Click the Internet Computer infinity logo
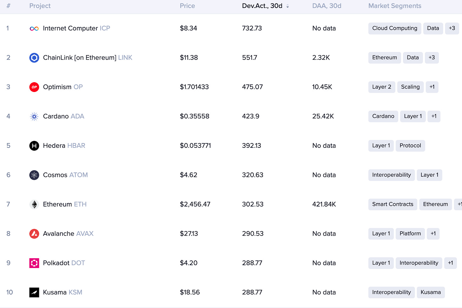This screenshot has height=308, width=462. tap(34, 29)
